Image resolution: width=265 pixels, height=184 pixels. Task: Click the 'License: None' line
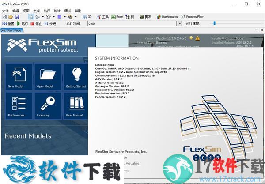pyautogui.click(x=105, y=65)
